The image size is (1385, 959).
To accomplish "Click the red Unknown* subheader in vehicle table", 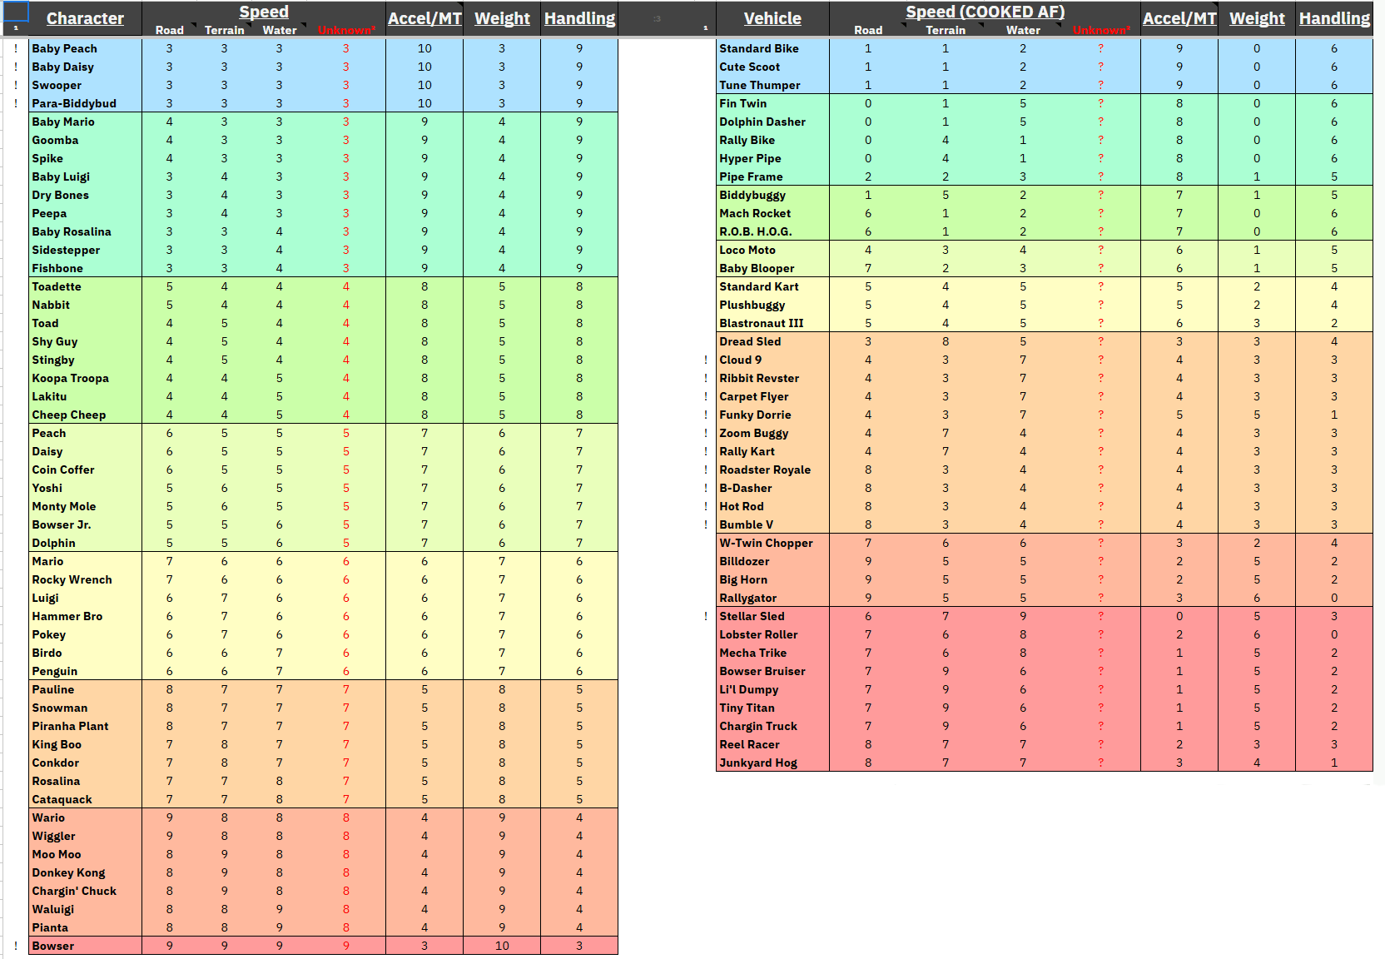I will 1101,30.
